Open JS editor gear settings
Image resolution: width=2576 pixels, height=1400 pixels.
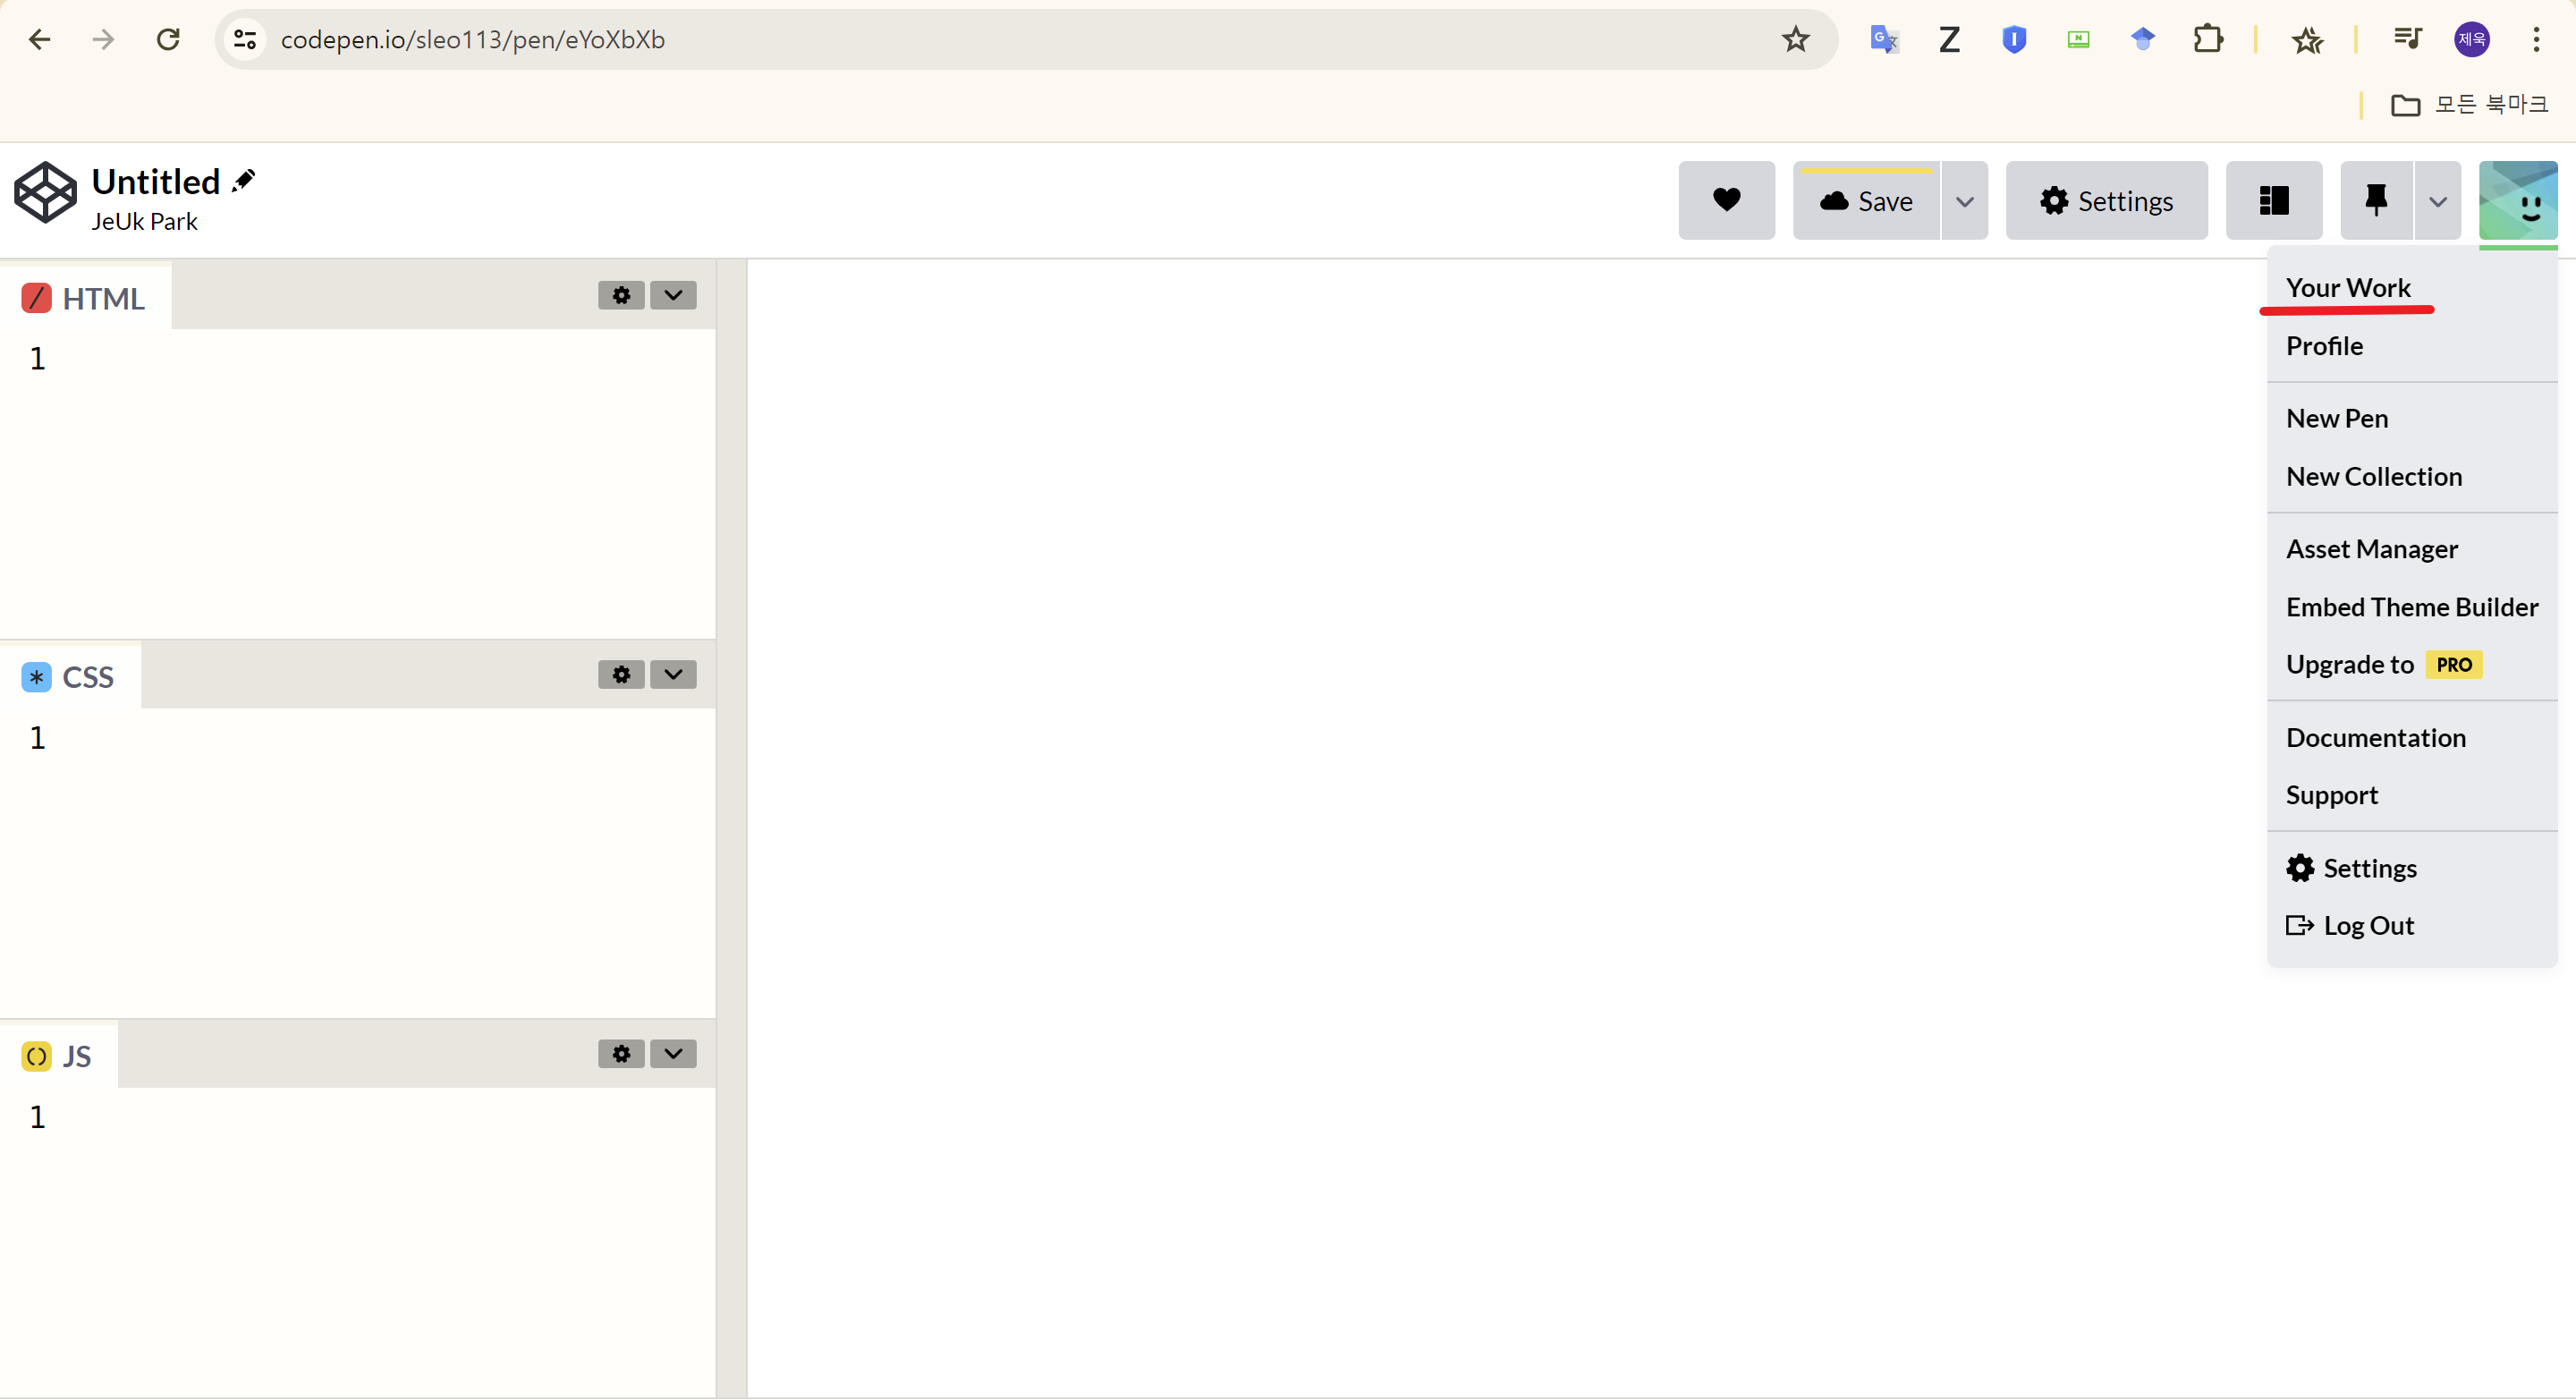click(621, 1053)
